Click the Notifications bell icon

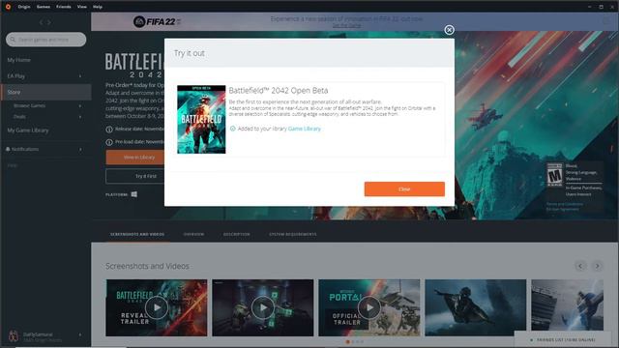click(x=8, y=149)
